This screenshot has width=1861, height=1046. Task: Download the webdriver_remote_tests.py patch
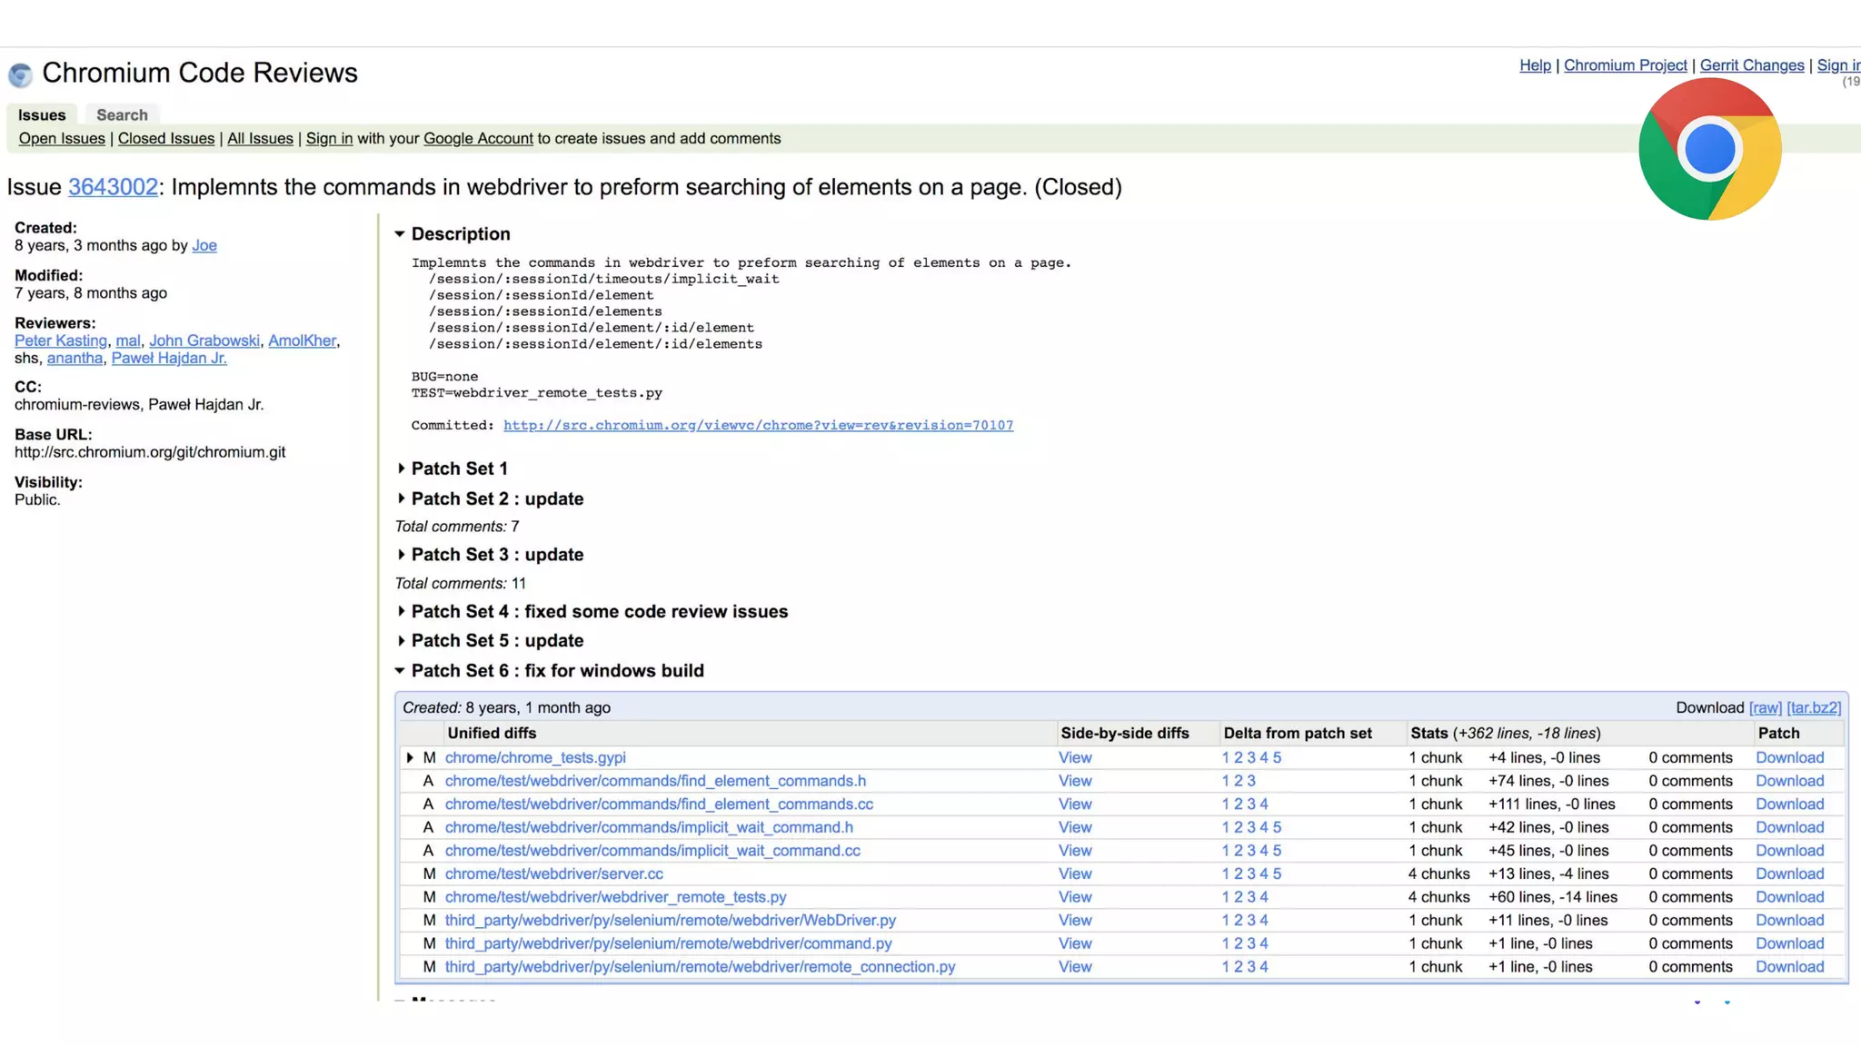coord(1789,897)
